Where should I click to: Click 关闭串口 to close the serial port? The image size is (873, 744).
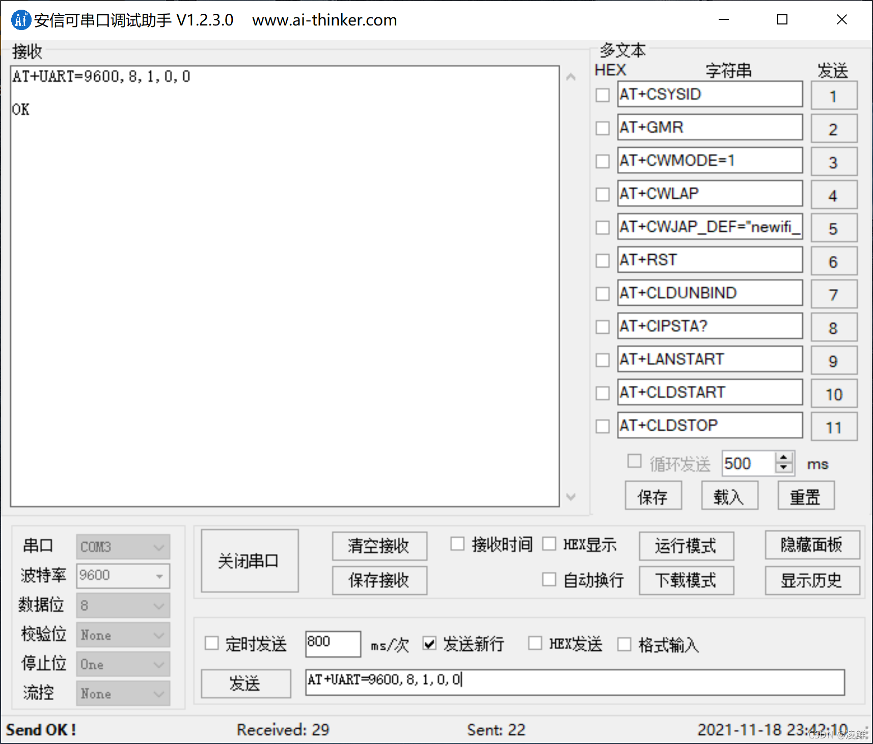[x=250, y=561]
